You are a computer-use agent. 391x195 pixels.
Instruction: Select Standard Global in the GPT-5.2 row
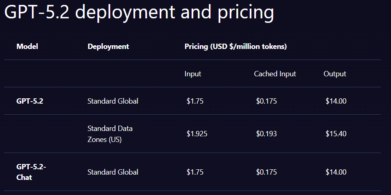113,101
